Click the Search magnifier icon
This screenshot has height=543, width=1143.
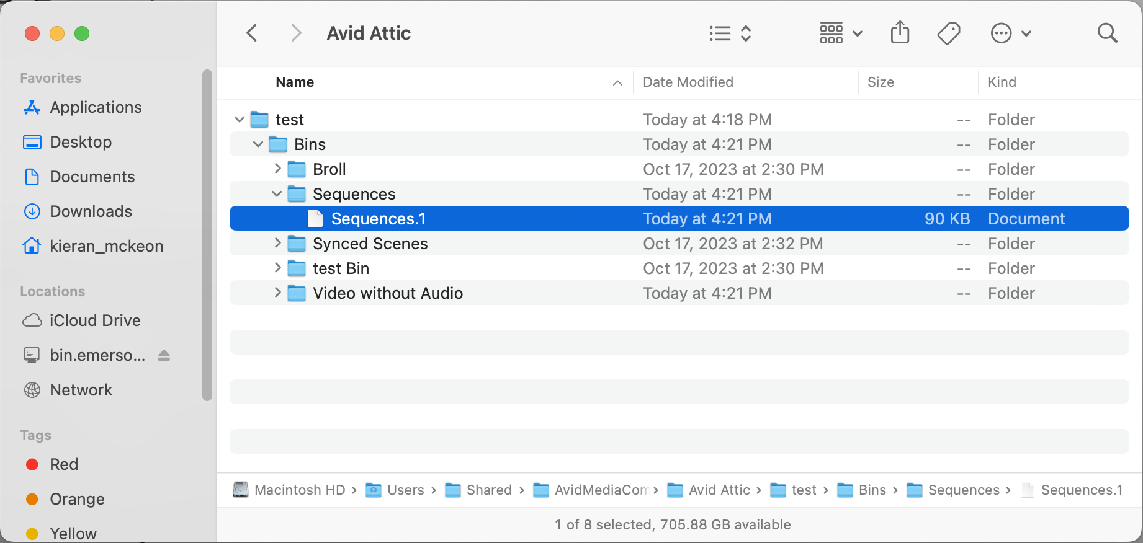click(1107, 33)
